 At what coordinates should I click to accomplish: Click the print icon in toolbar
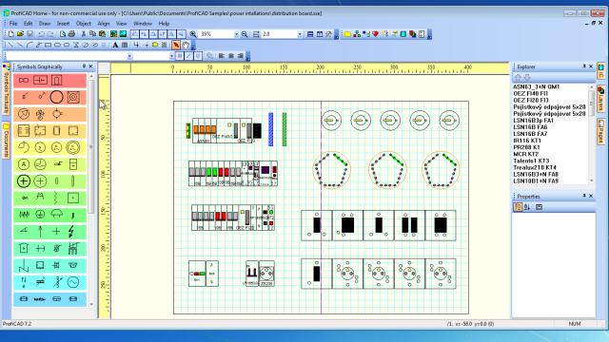point(71,34)
